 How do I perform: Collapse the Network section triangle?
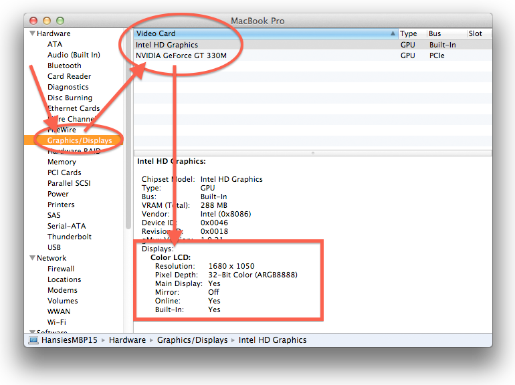coord(32,258)
